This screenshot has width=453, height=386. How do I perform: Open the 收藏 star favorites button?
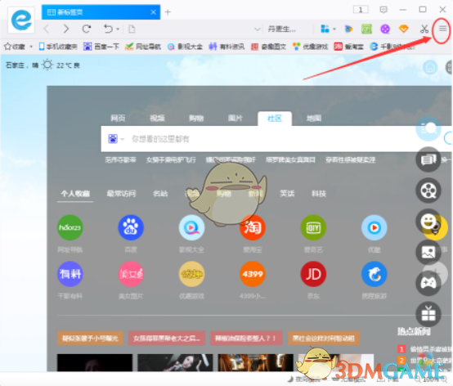tap(15, 47)
